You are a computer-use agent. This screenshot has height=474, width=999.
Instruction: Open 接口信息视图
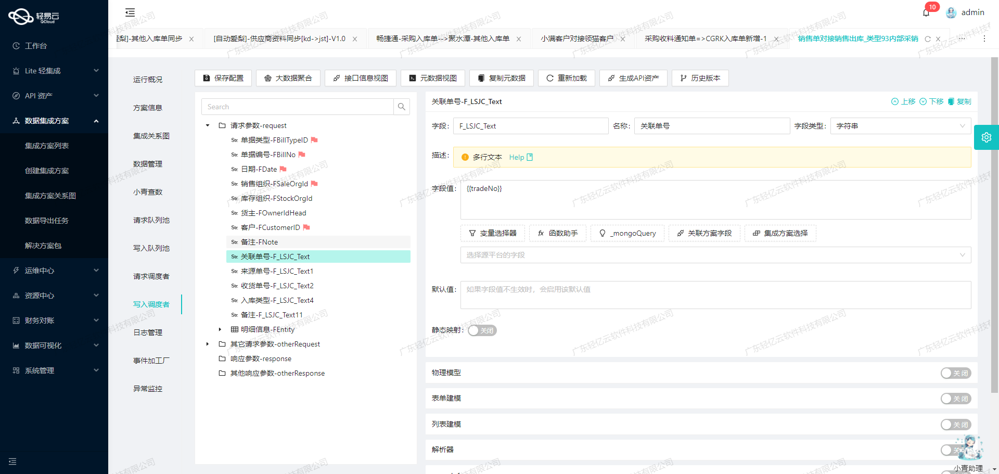pyautogui.click(x=361, y=78)
